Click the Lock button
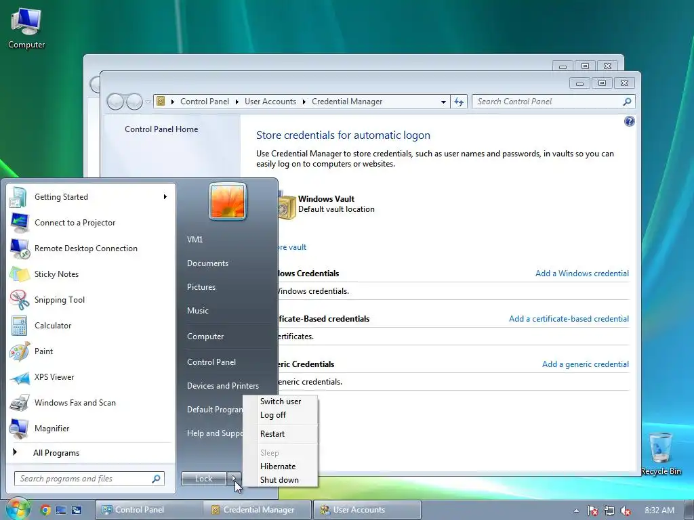 coord(203,479)
